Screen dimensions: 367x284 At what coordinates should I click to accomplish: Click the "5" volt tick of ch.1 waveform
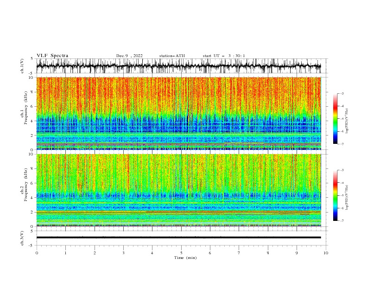tap(32, 59)
